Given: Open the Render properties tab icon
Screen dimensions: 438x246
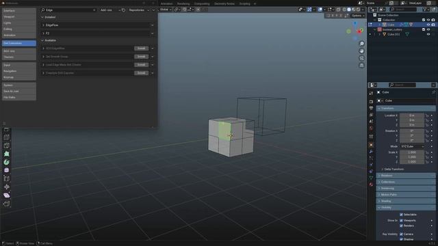Looking at the screenshot, I should coord(371,101).
